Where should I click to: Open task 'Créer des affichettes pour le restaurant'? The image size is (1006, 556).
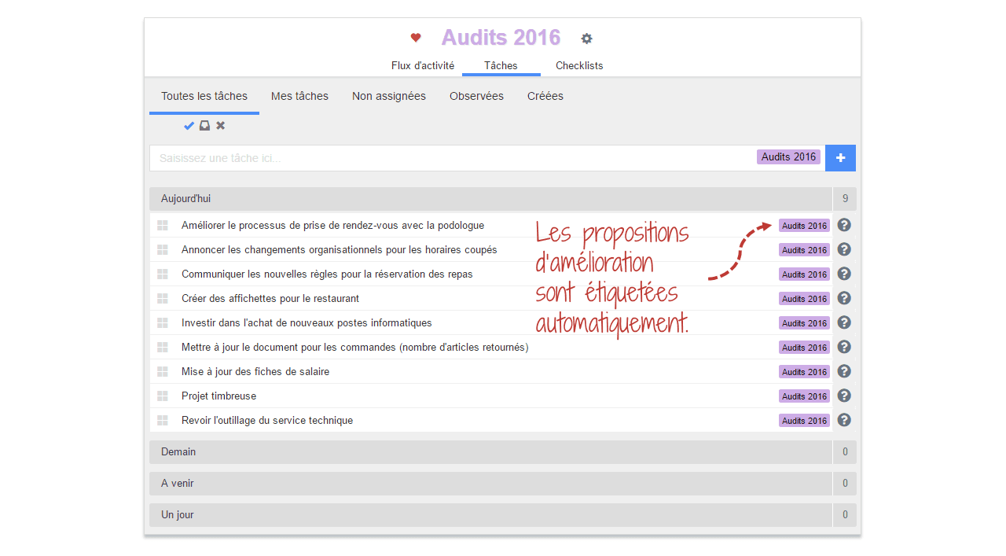click(270, 299)
